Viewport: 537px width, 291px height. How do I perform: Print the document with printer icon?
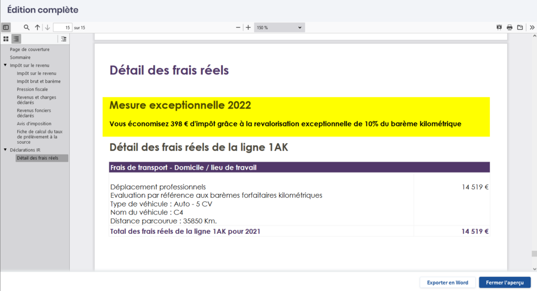pos(510,27)
